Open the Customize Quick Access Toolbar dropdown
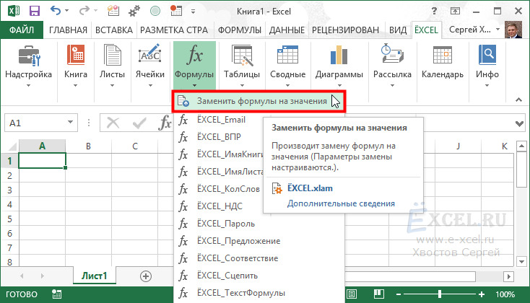This screenshot has width=530, height=303. coord(193,12)
